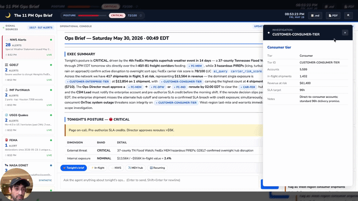Click the search icon in header
The width and height of the screenshot is (358, 201).
click(349, 16)
